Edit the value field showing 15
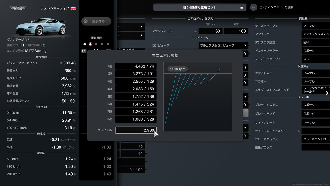This screenshot has width=330, height=186. [133, 146]
